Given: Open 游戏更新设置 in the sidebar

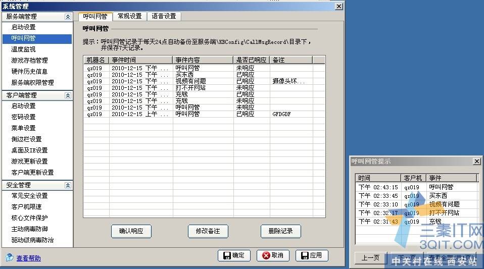Looking at the screenshot, I should 30,162.
